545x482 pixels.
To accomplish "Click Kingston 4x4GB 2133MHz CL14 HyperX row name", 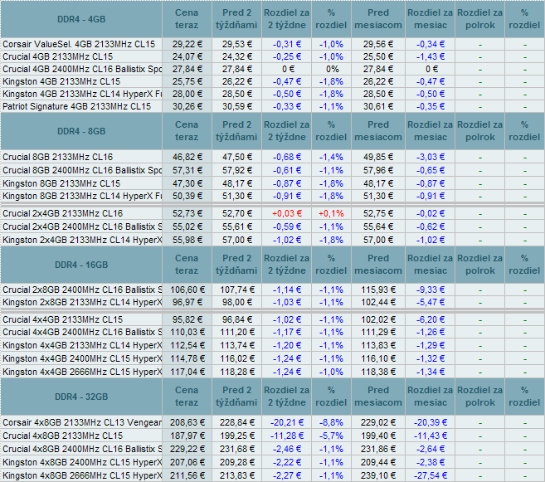I will point(82,345).
